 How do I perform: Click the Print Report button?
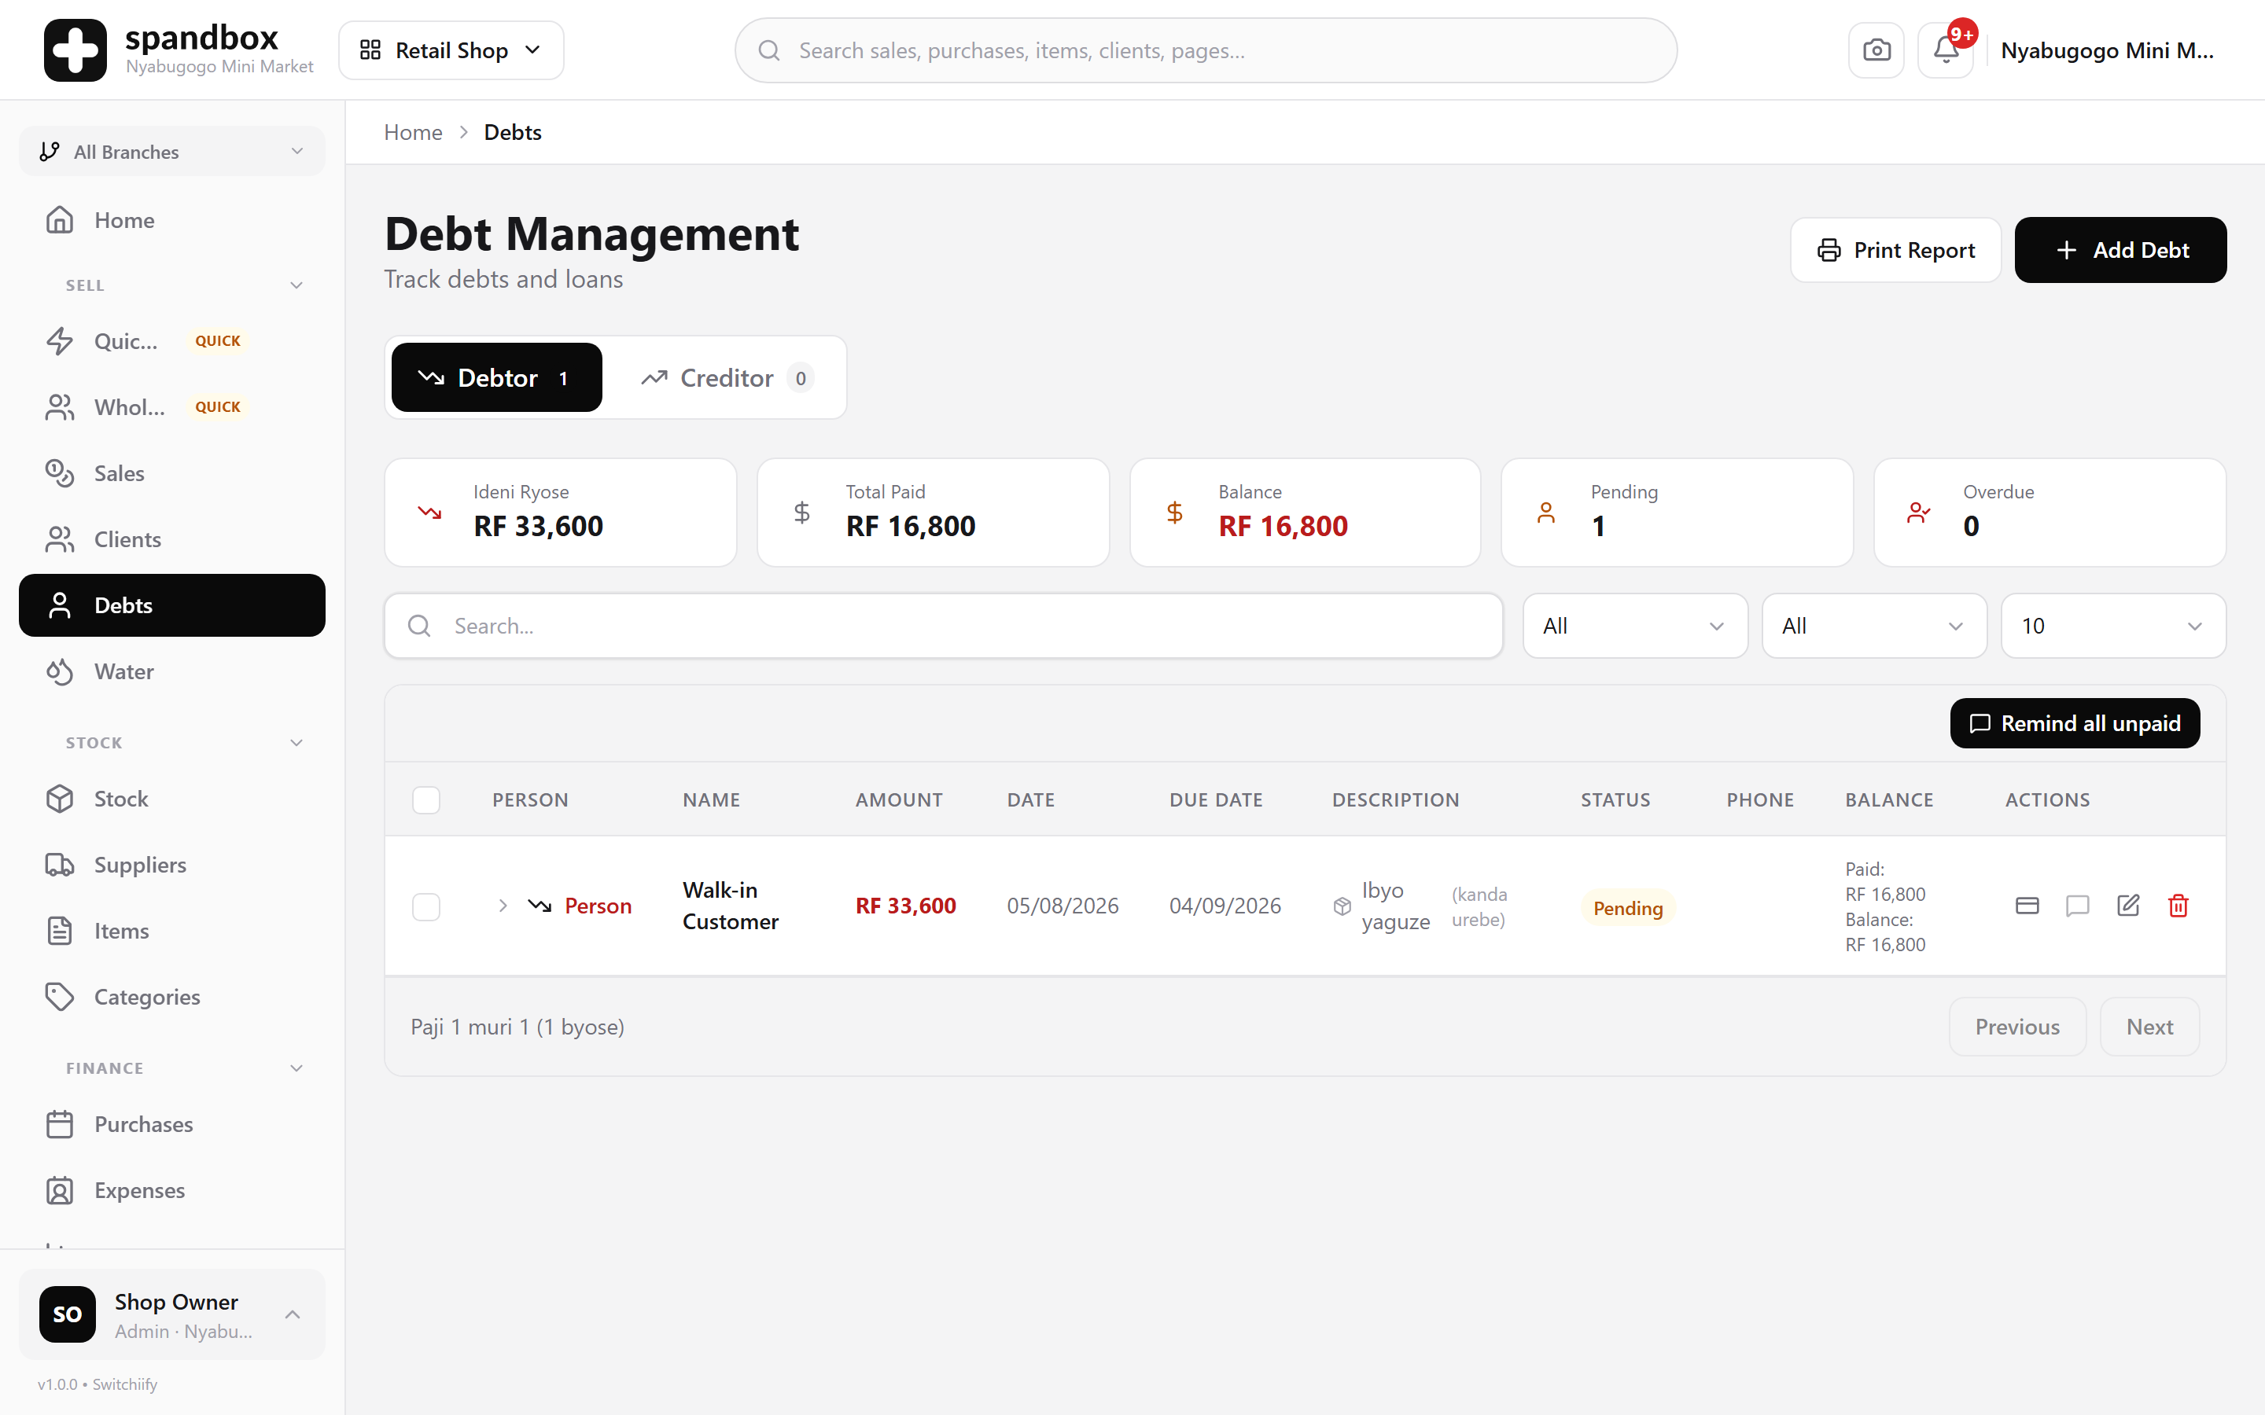tap(1895, 250)
